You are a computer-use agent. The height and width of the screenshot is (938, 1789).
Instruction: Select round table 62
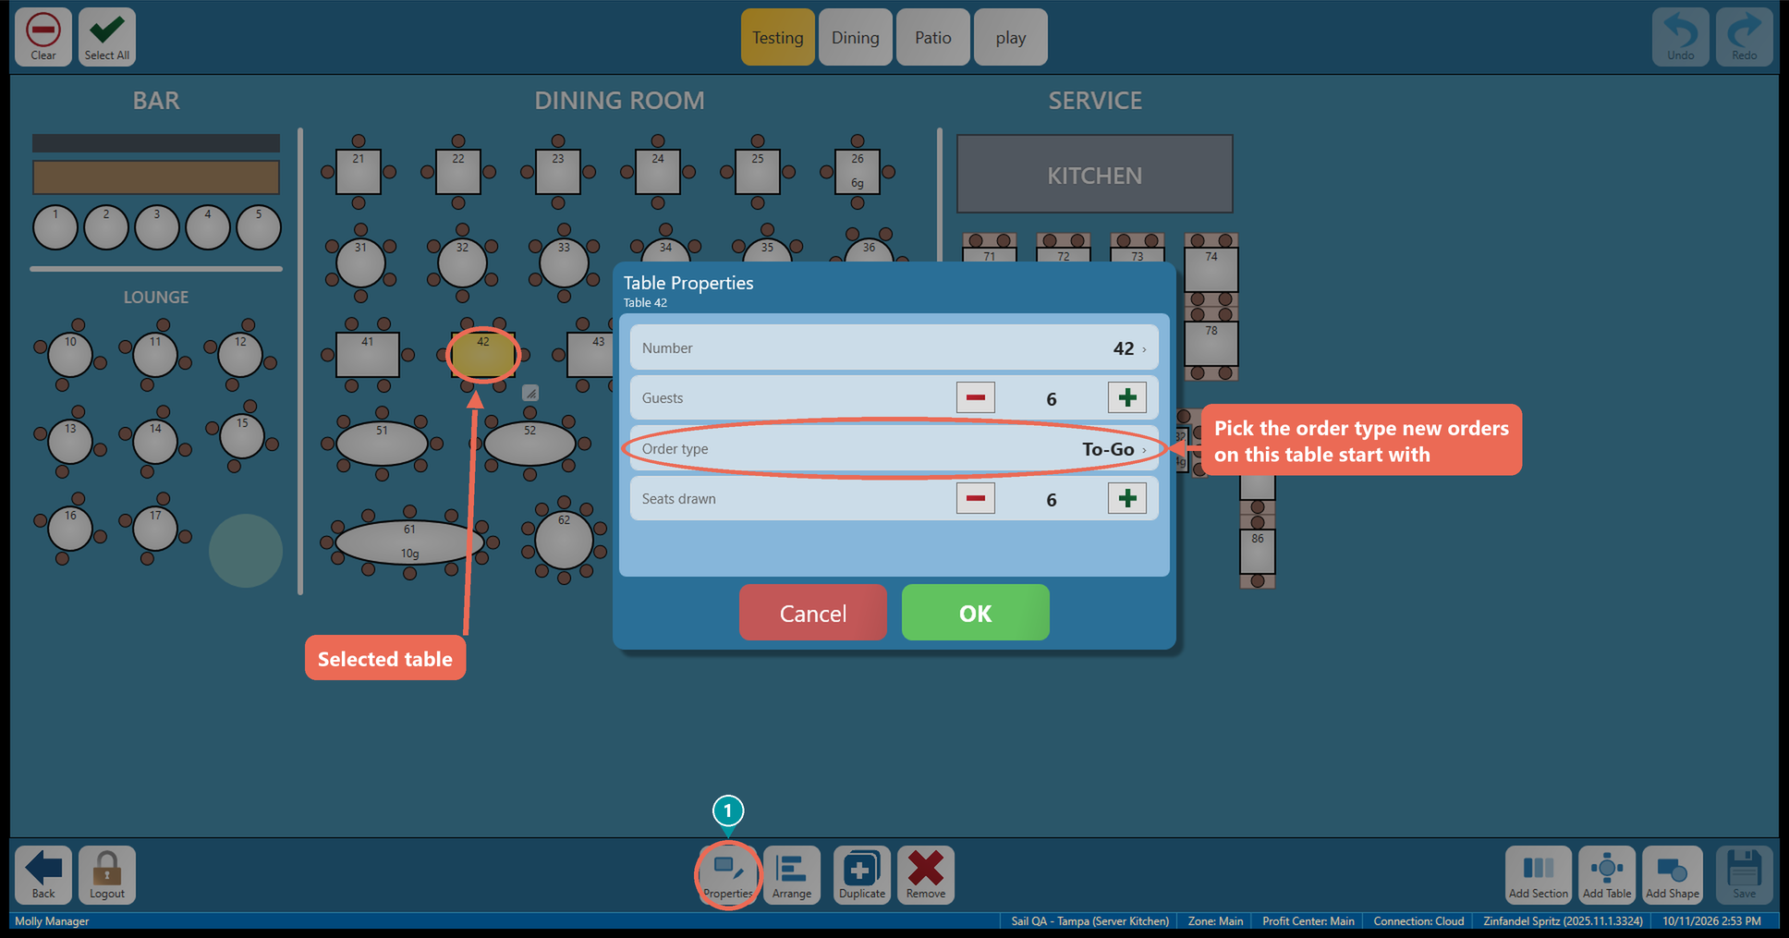click(x=564, y=541)
